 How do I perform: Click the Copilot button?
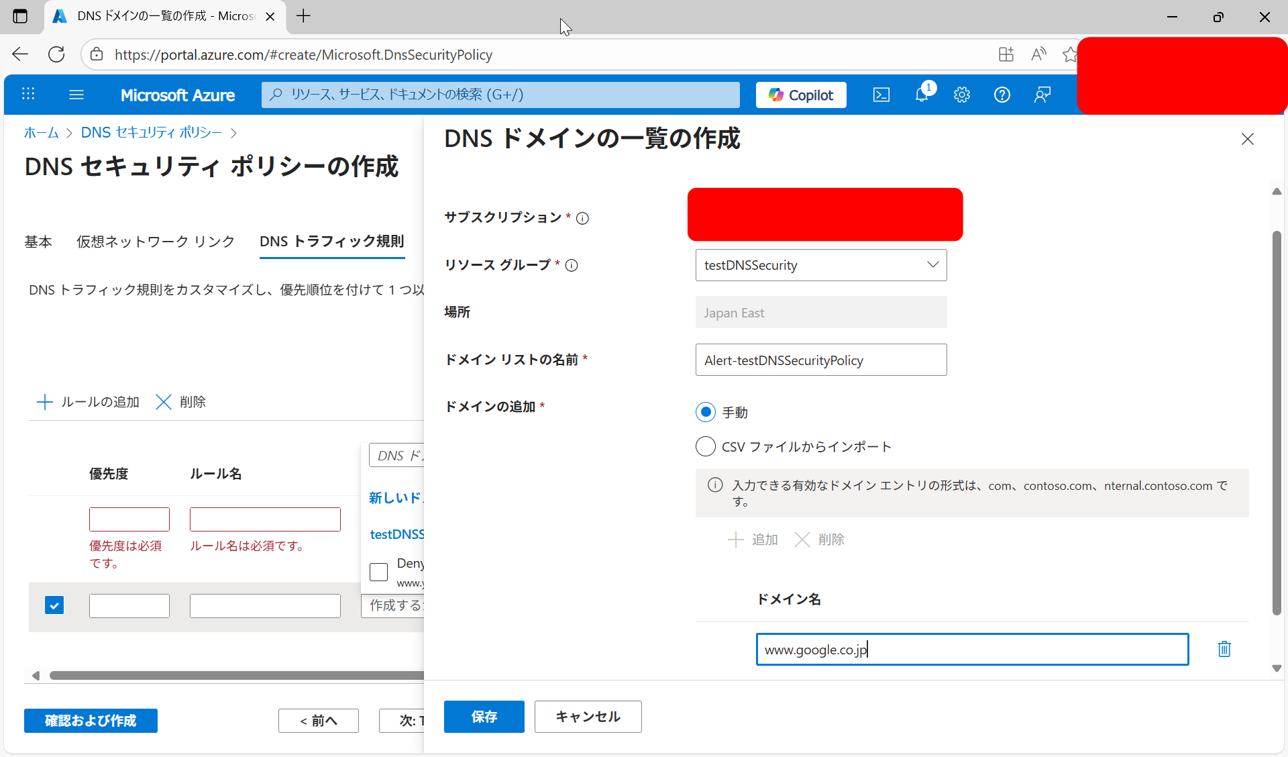pos(801,95)
